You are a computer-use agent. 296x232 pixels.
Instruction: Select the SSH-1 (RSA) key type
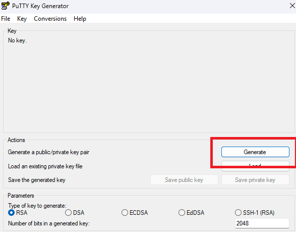point(255,213)
